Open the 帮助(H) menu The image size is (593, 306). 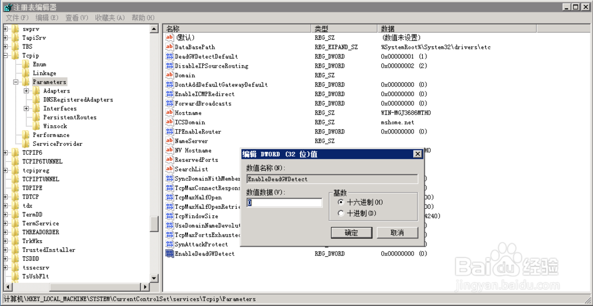click(143, 17)
